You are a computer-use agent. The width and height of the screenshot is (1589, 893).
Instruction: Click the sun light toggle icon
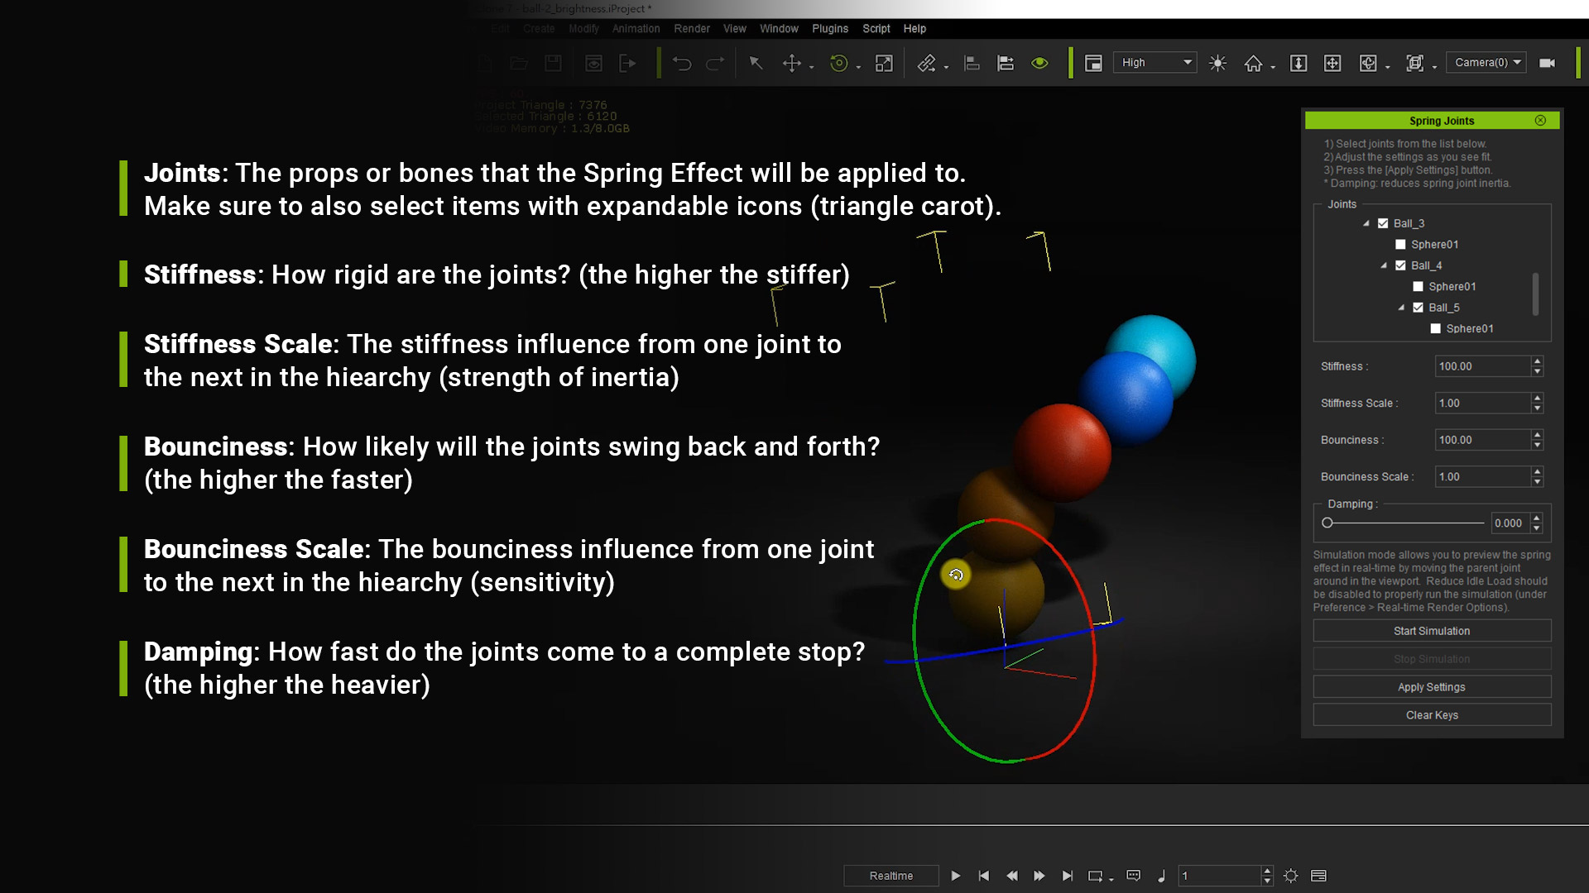[x=1217, y=63]
